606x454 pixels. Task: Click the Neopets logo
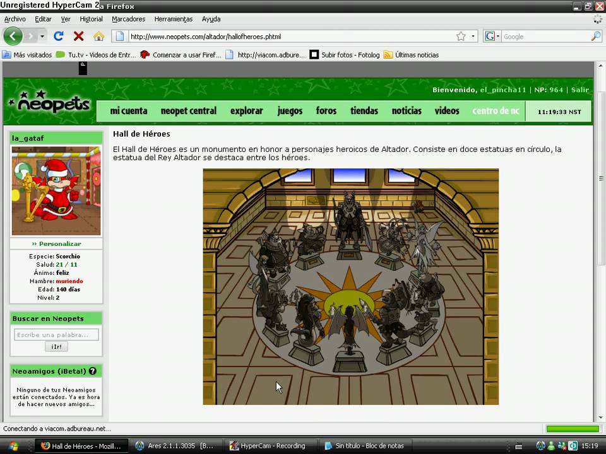click(x=49, y=102)
